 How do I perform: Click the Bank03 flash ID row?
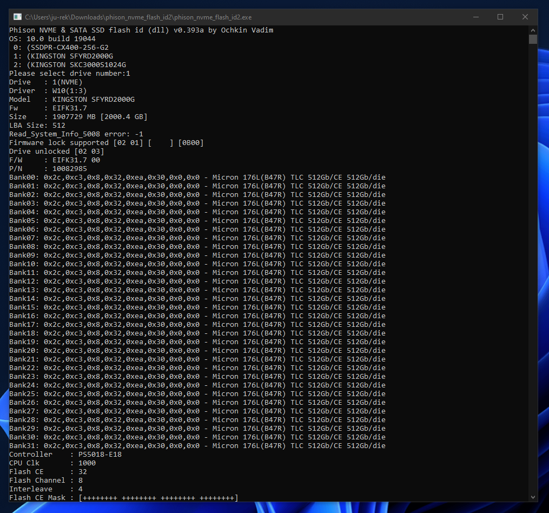[x=197, y=203]
